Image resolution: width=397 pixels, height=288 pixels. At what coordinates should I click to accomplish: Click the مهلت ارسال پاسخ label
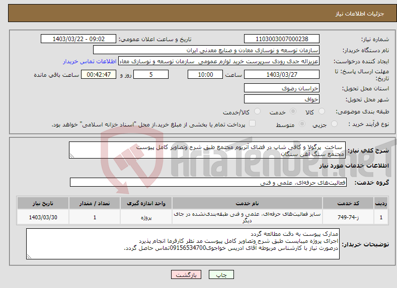(362, 75)
